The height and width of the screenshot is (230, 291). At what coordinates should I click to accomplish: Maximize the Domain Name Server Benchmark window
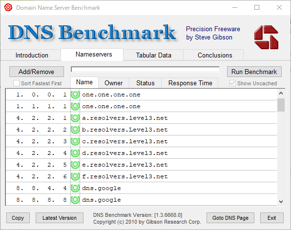(x=257, y=7)
